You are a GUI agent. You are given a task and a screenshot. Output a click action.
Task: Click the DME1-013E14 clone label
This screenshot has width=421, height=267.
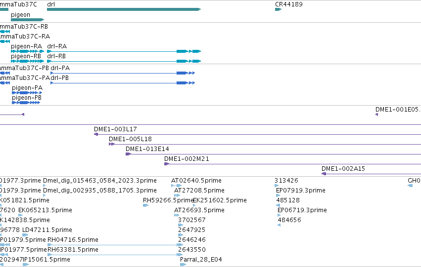(x=147, y=149)
